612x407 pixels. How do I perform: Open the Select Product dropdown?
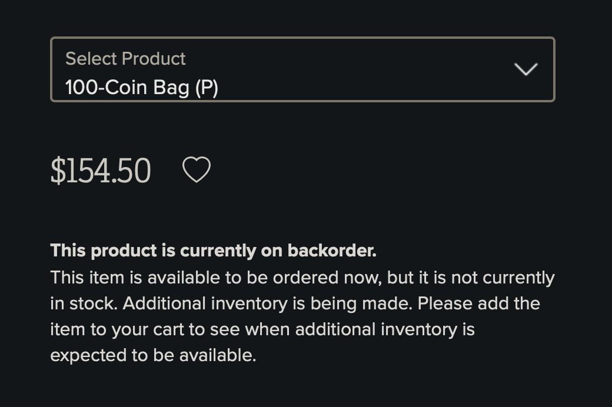302,69
